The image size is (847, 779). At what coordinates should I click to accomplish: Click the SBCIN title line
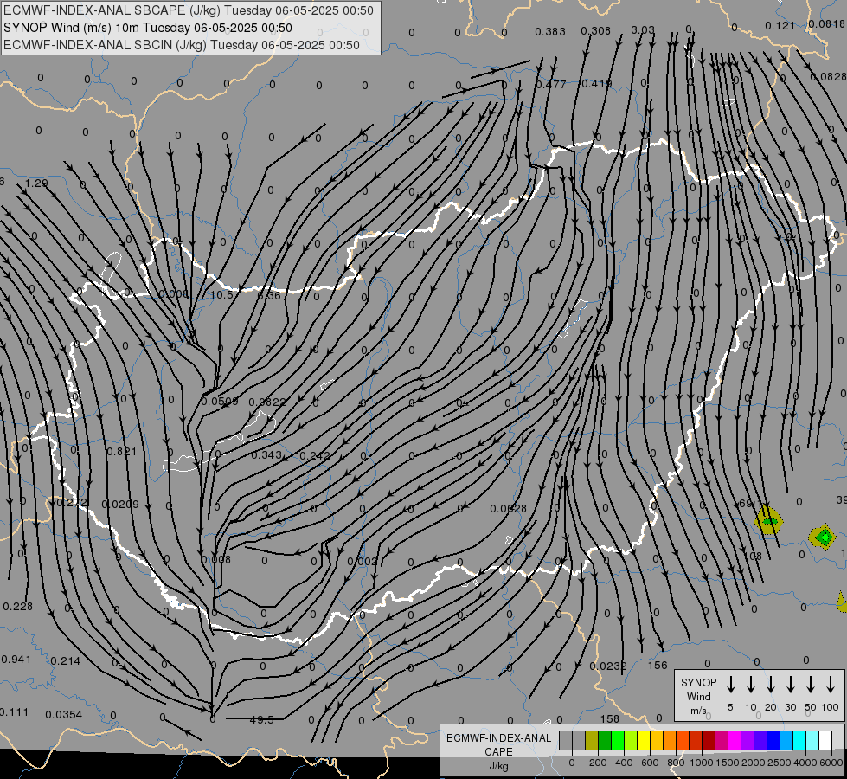(182, 45)
